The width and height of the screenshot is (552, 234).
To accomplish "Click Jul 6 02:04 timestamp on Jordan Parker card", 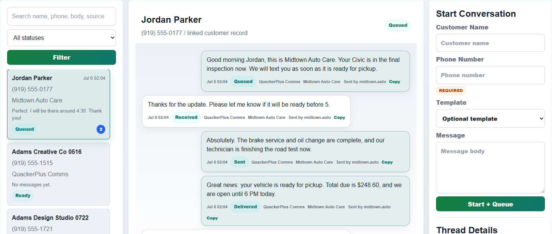I will (94, 78).
